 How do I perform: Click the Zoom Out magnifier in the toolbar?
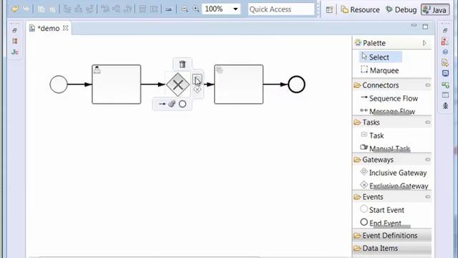pyautogui.click(x=185, y=9)
